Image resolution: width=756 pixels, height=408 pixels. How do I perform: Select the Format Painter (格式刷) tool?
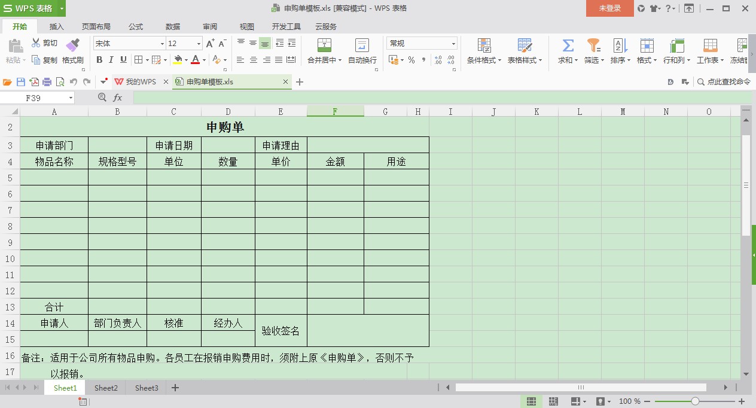click(x=73, y=51)
